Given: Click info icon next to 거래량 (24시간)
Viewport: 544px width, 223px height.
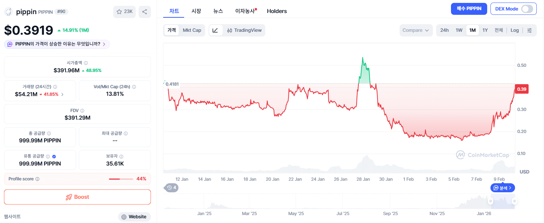Looking at the screenshot, I should 55,87.
